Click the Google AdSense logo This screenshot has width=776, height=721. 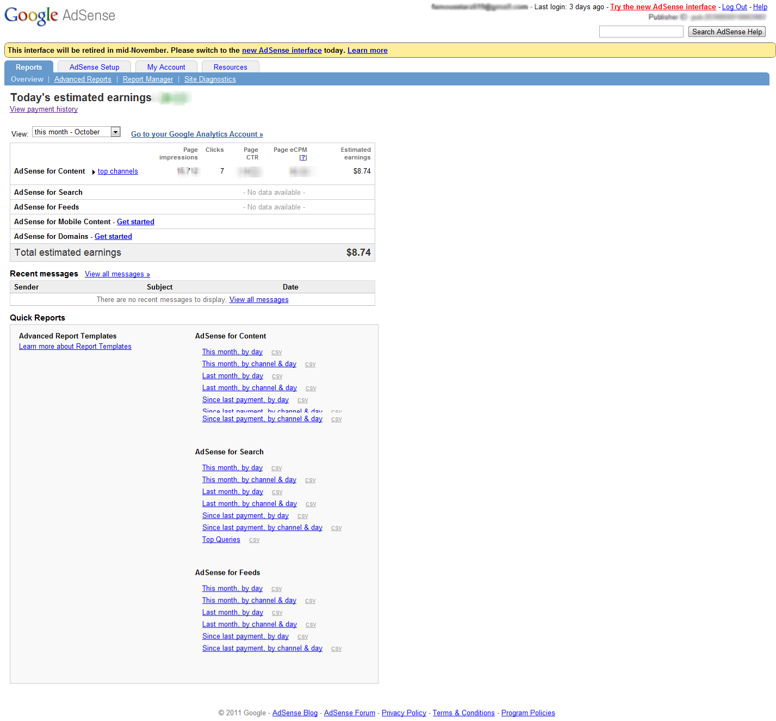[60, 15]
